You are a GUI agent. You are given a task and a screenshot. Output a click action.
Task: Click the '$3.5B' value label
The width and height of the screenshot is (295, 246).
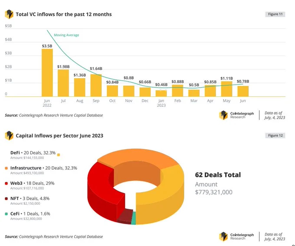tap(47, 46)
